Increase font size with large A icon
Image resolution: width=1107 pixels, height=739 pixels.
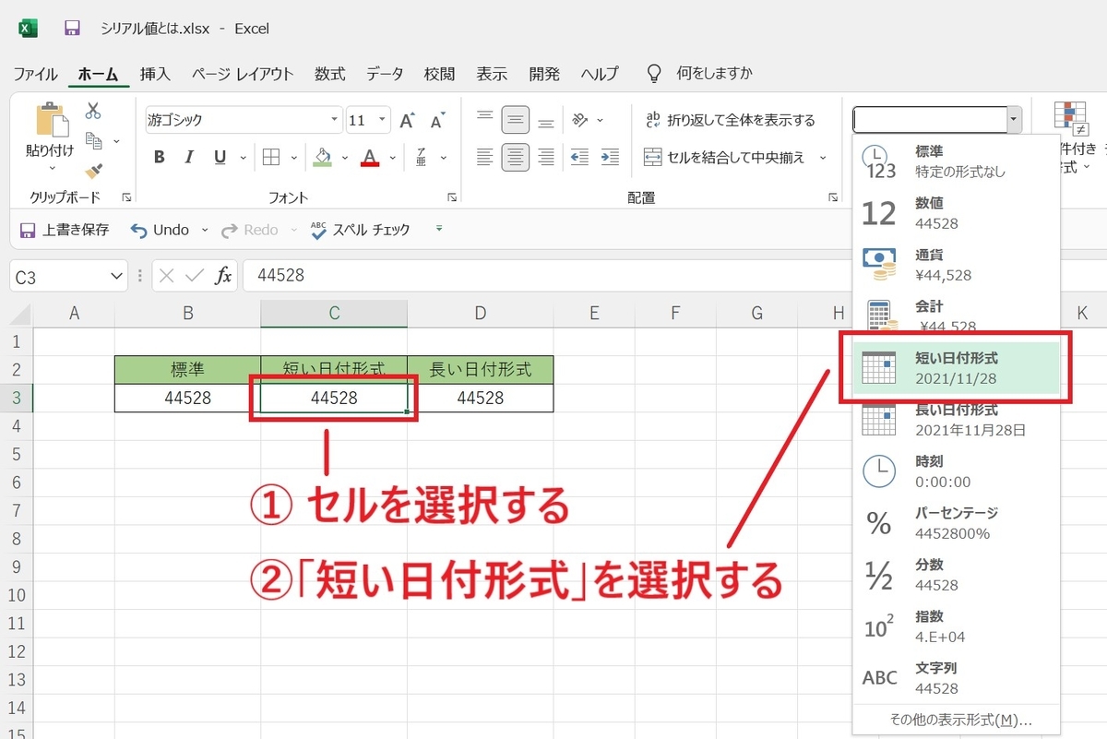(407, 120)
